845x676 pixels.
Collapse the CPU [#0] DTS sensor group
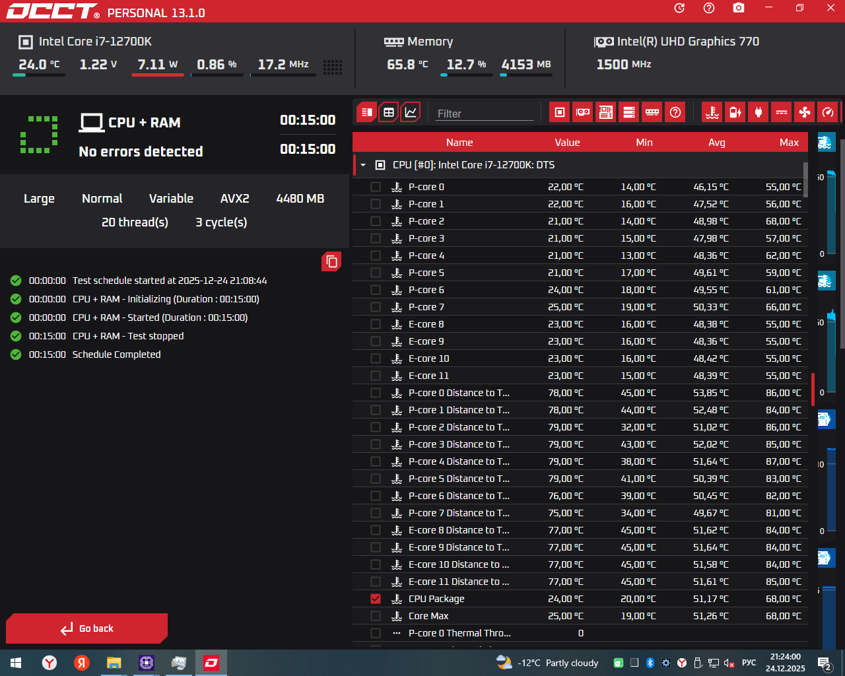(x=363, y=165)
